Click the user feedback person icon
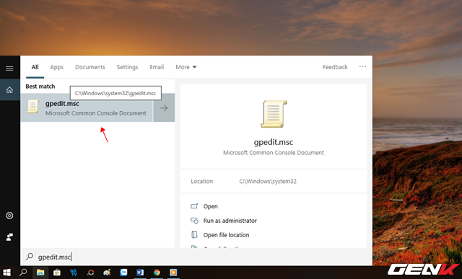This screenshot has width=462, height=279. point(9,237)
